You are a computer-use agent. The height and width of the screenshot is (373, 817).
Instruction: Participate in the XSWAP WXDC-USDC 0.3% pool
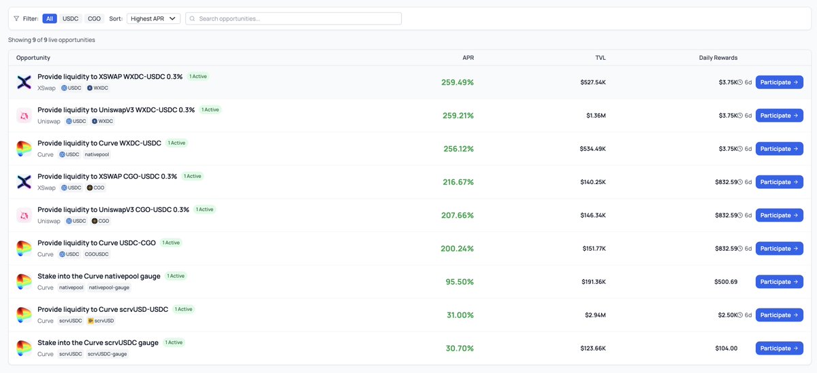779,82
